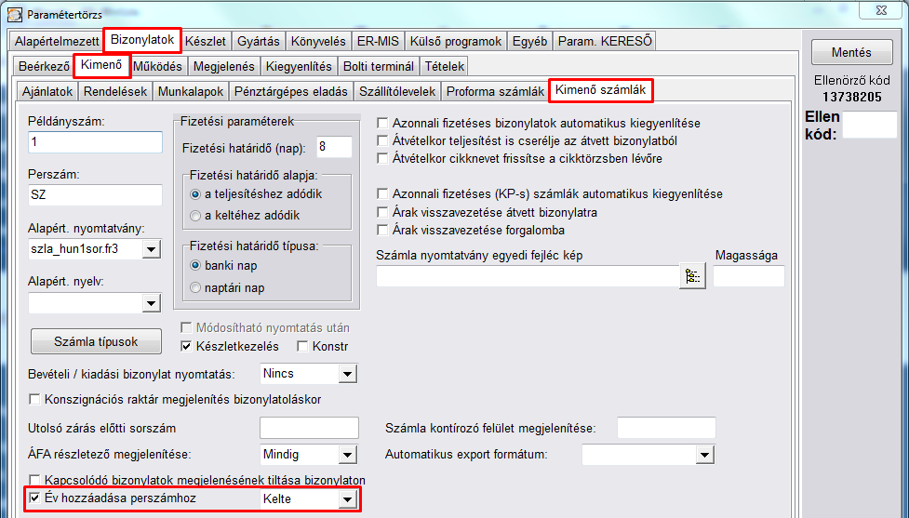Click the Paramétertörzs window title icon

[15, 14]
